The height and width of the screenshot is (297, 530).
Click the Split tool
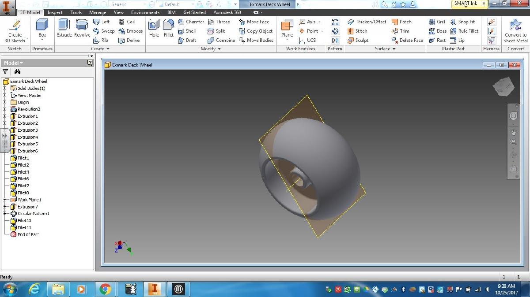click(x=216, y=31)
